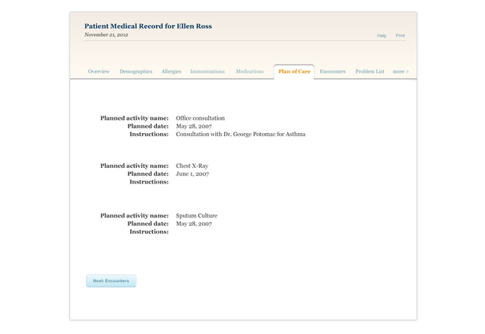Click the Dr. George Potomac instructions text
485x334 pixels.
(241, 134)
